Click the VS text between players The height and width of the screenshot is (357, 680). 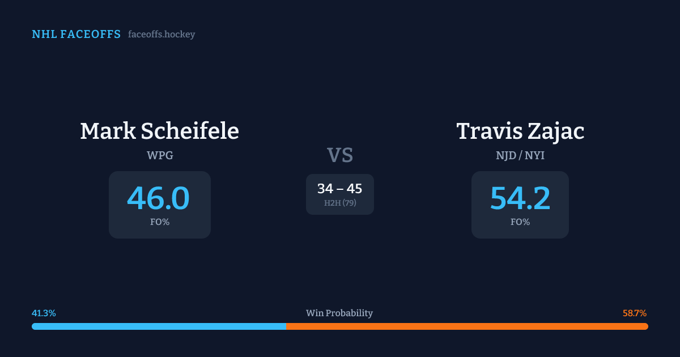pos(340,155)
